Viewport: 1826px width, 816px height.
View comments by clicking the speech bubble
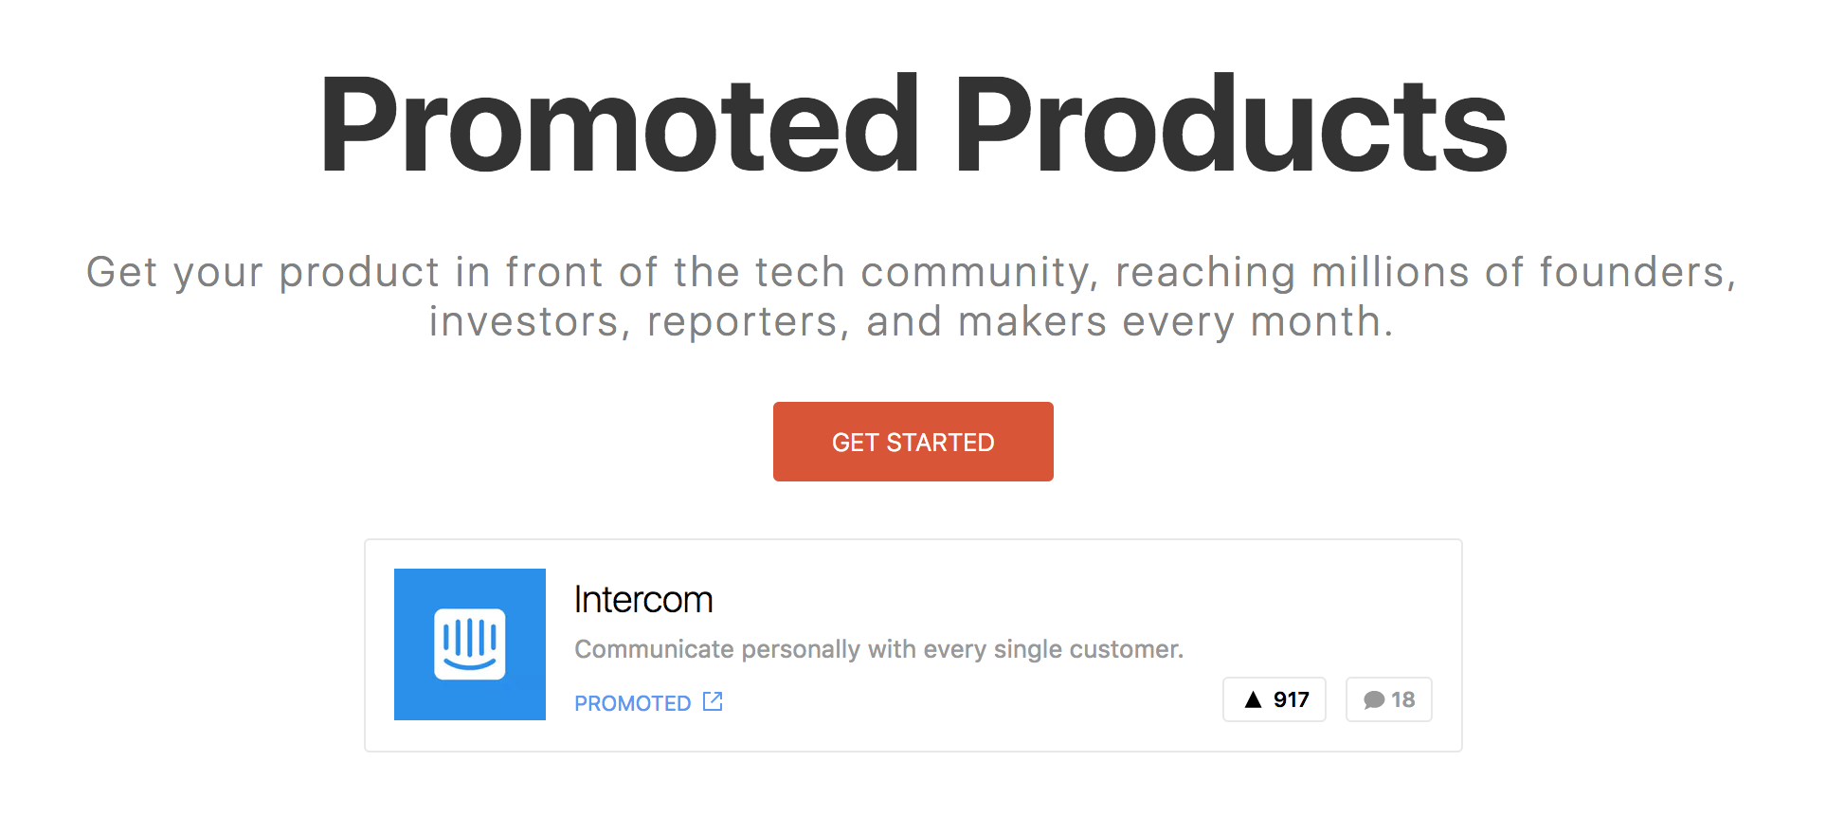click(x=1374, y=699)
